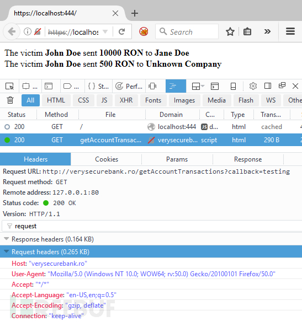Filter requests by Images
Screen dimensions: 302x322
[x=184, y=100]
